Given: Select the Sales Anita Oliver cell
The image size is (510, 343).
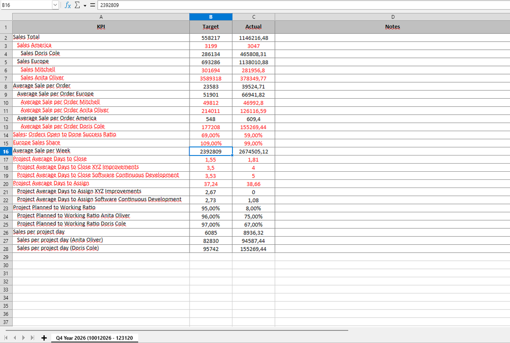Looking at the screenshot, I should [101, 78].
